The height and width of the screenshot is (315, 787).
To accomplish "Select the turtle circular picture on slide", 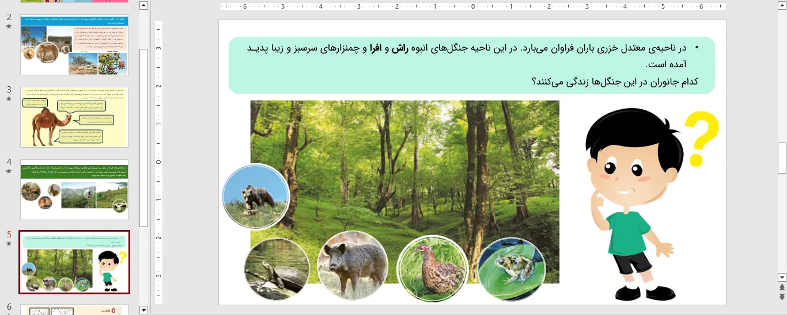I will 277,269.
